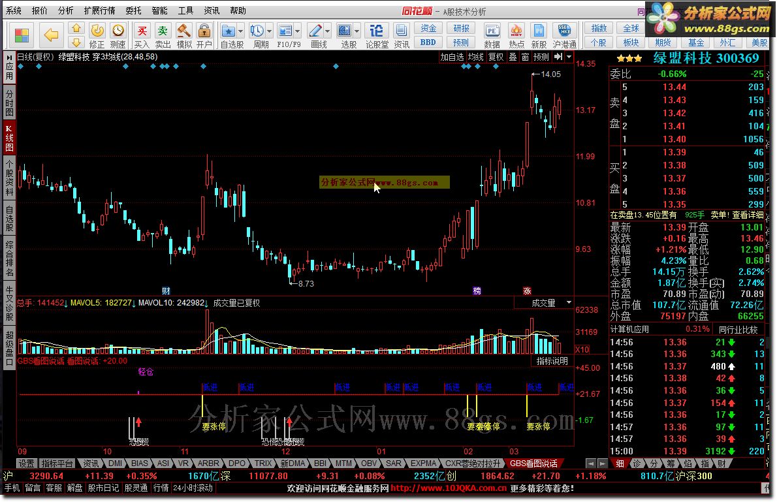This screenshot has width=777, height=502.
Task: Click the 资金 toolbar button
Action: (x=428, y=28)
